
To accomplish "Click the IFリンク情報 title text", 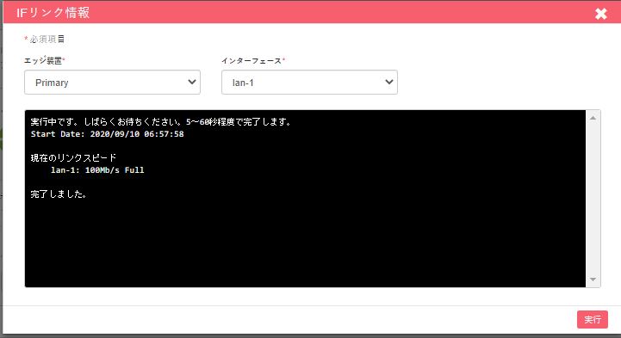I will pyautogui.click(x=53, y=13).
